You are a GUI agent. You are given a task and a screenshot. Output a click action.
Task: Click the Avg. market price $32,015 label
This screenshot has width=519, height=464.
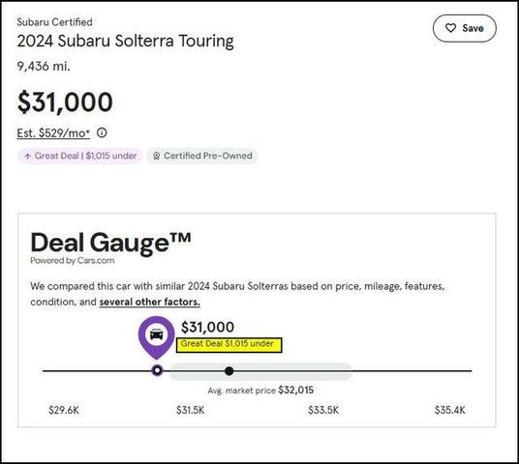tap(260, 391)
